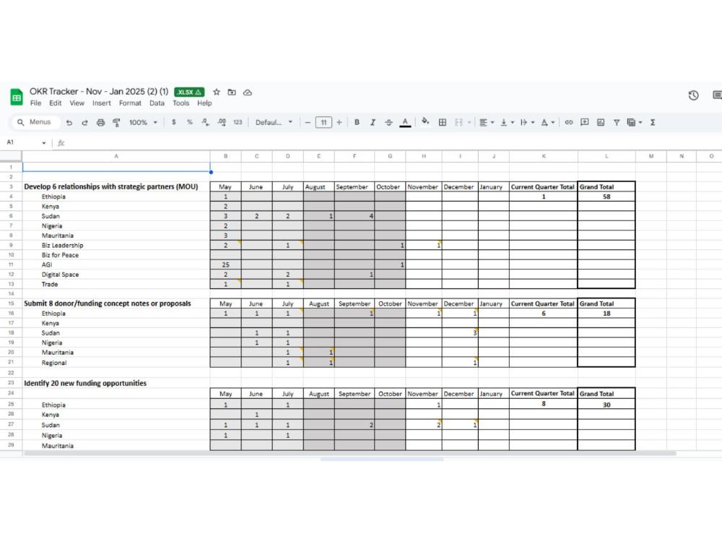The width and height of the screenshot is (722, 542).
Task: Open horizontal align dropdown
Action: point(487,122)
